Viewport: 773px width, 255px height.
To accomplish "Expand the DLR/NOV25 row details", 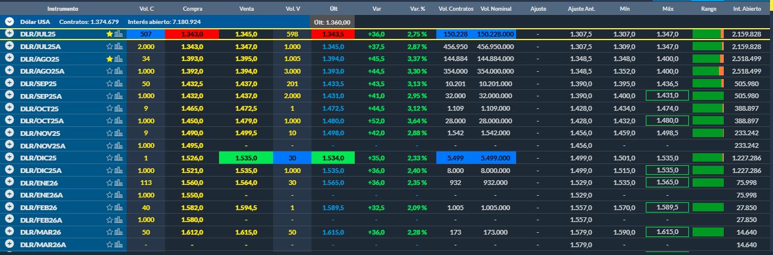I will [10, 133].
